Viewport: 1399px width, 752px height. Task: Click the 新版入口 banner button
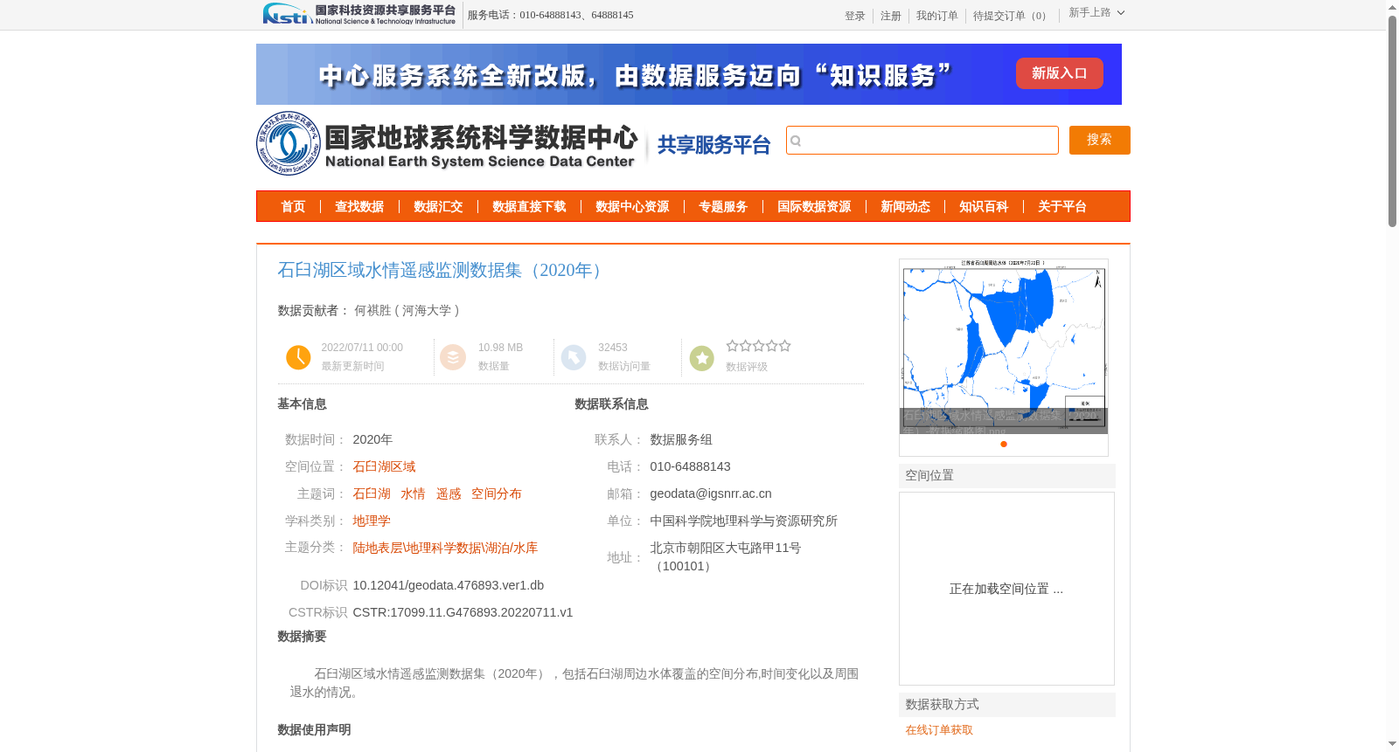(1059, 73)
